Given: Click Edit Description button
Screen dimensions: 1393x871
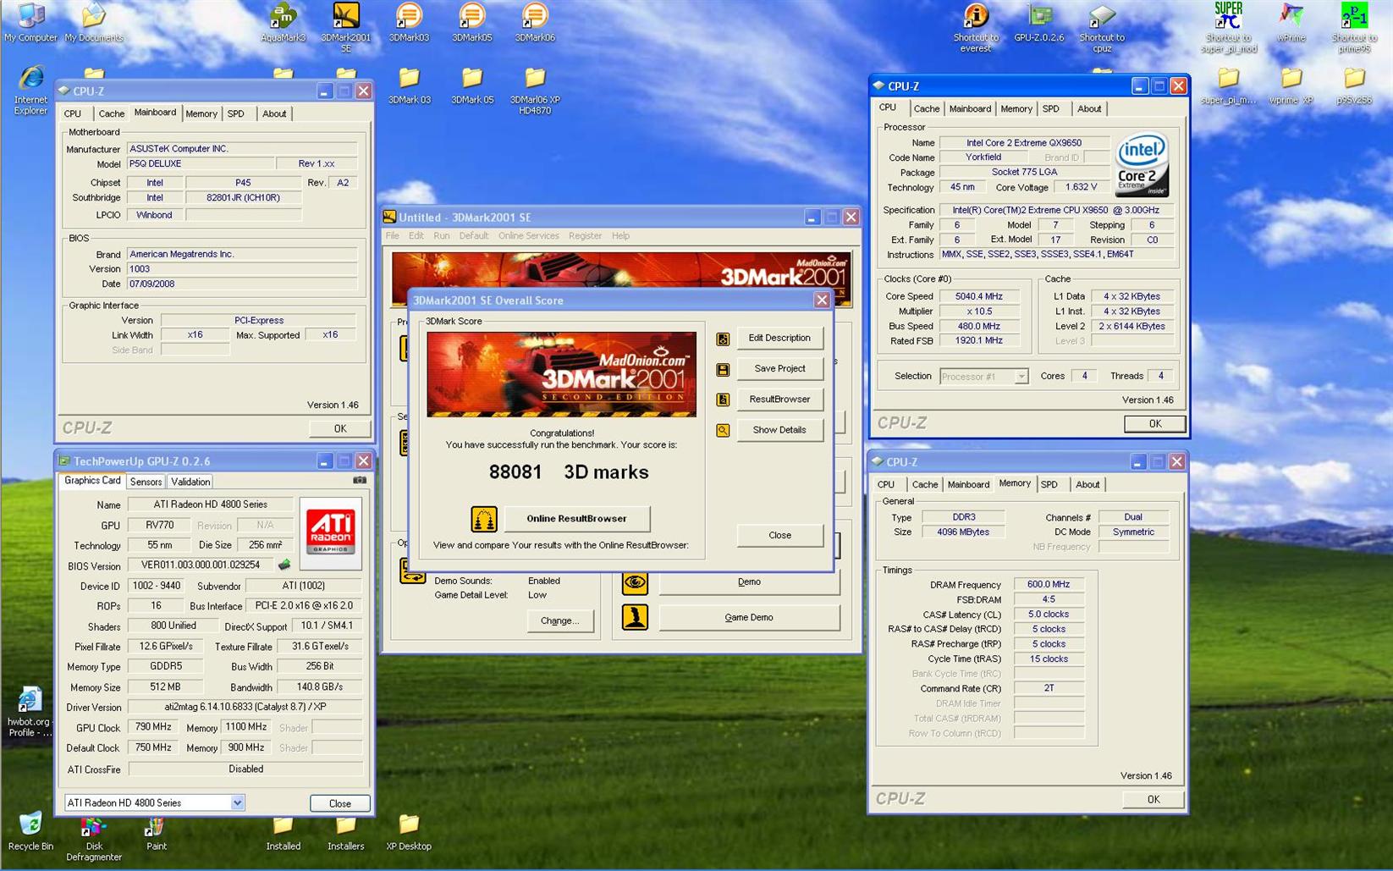Looking at the screenshot, I should pos(779,338).
